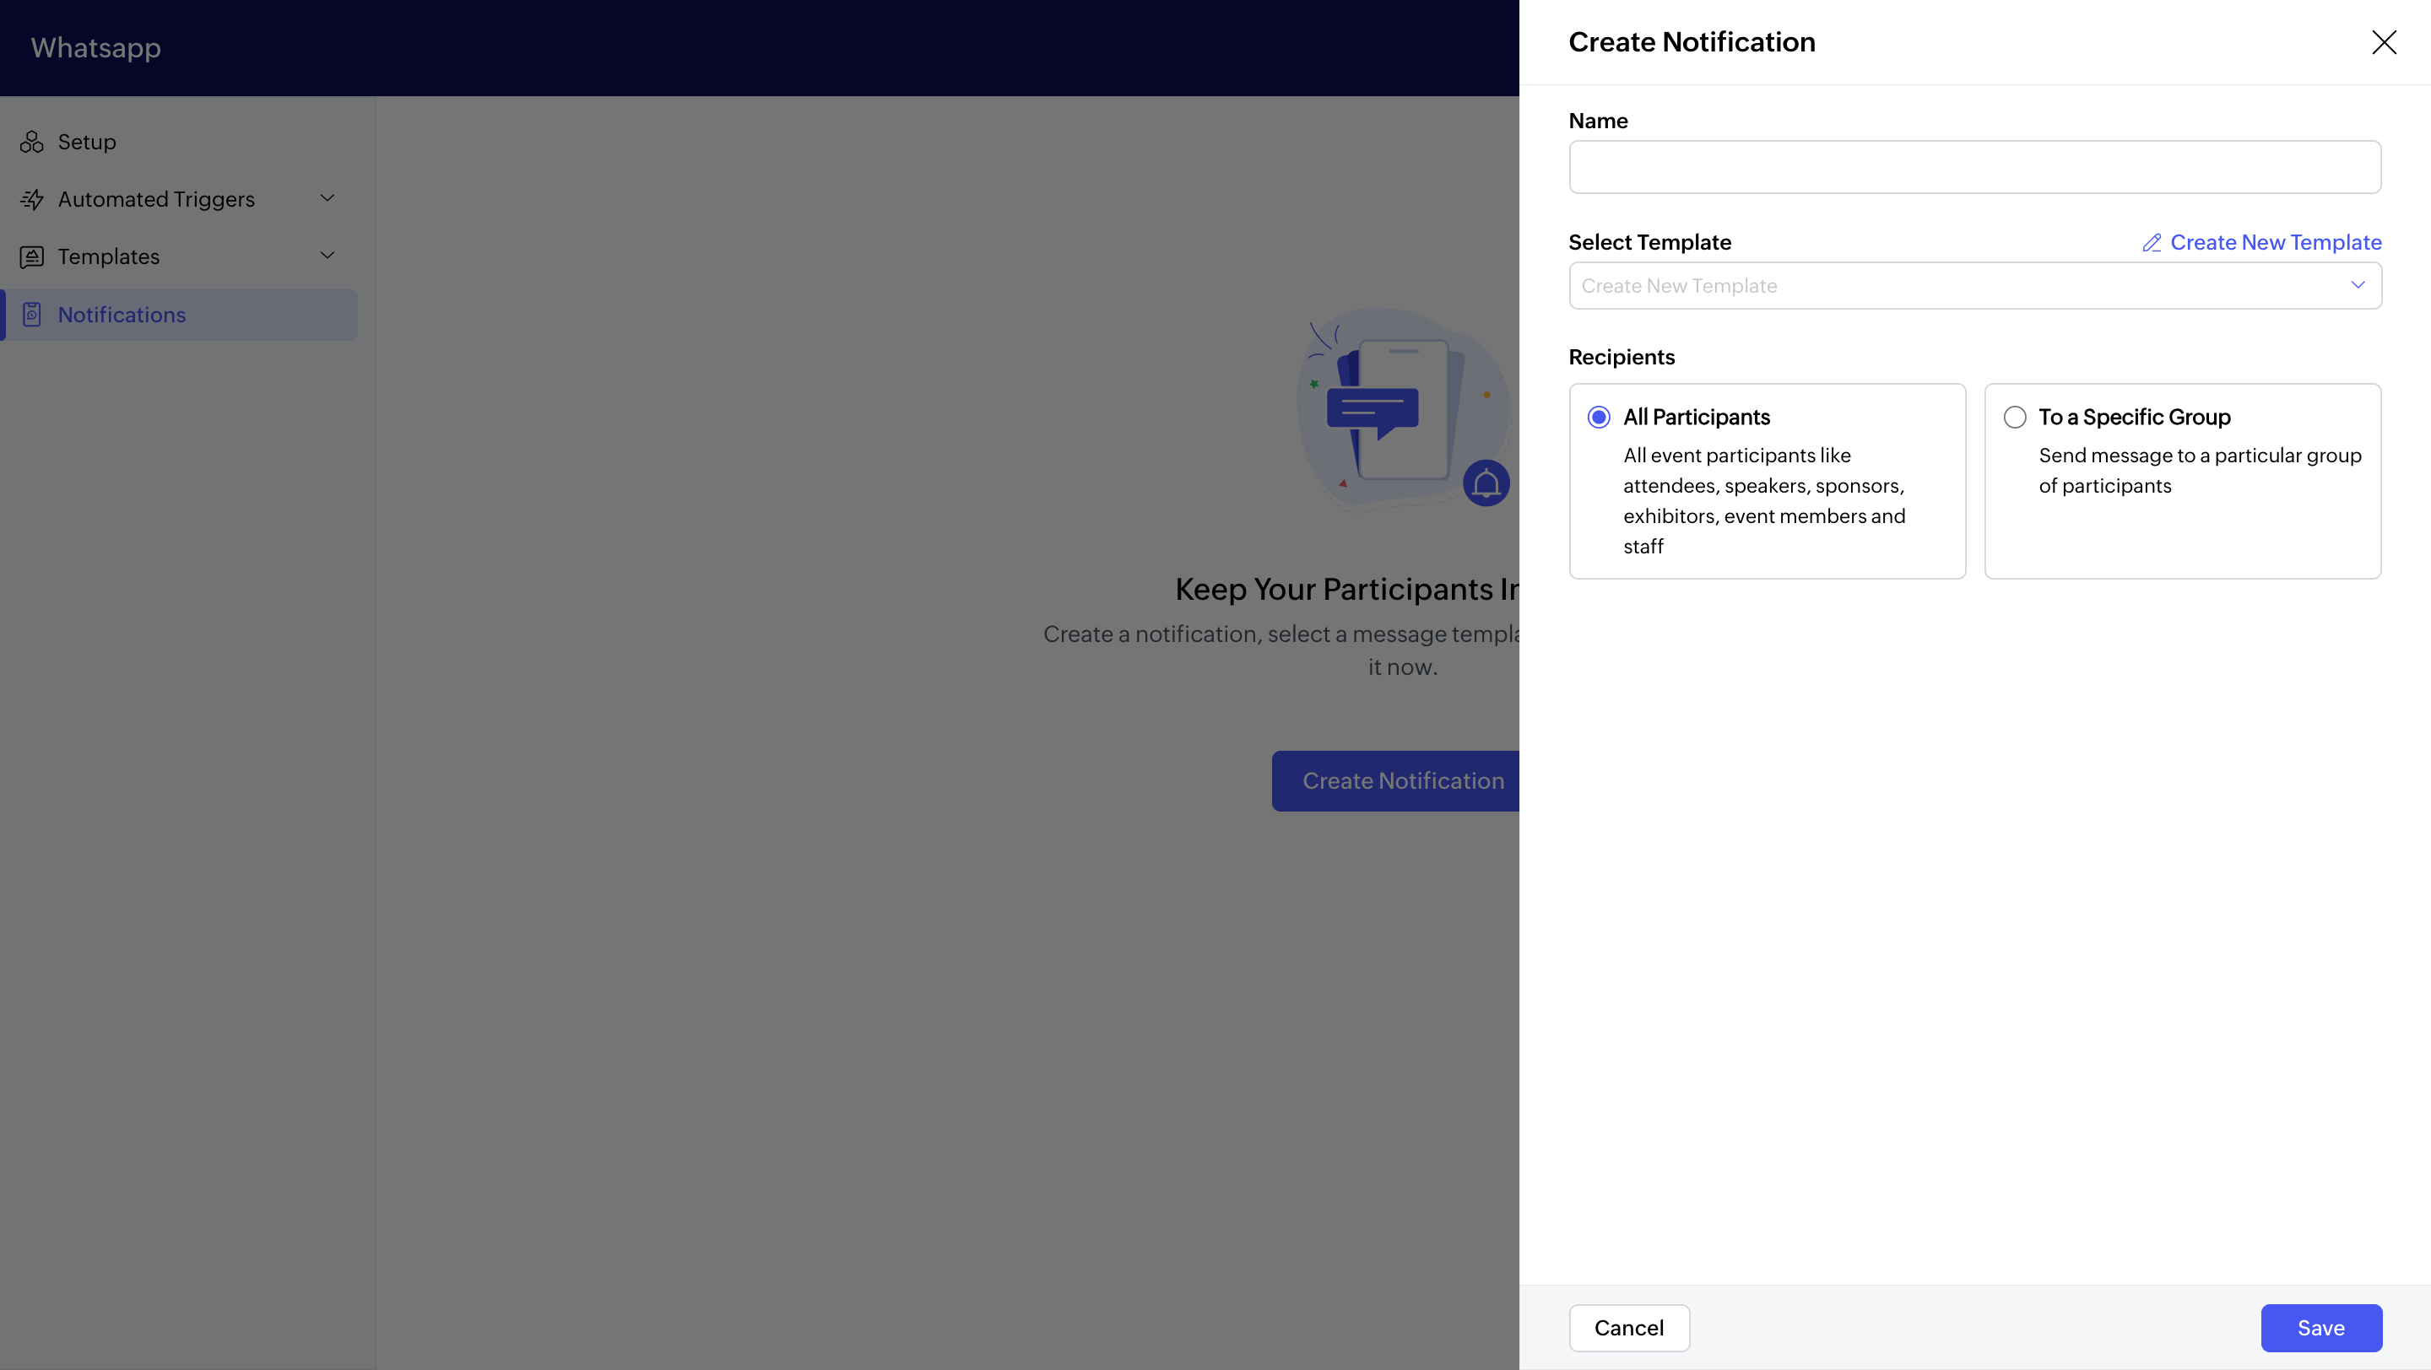Close the Create Notification panel

coord(2384,42)
